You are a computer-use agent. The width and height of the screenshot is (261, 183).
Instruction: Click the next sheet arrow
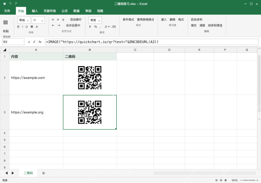(13, 173)
